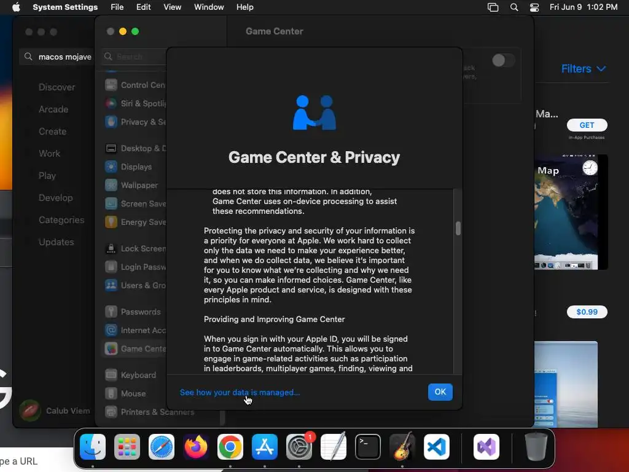Open Screen Saver settings
This screenshot has height=472, width=629.
(x=135, y=204)
